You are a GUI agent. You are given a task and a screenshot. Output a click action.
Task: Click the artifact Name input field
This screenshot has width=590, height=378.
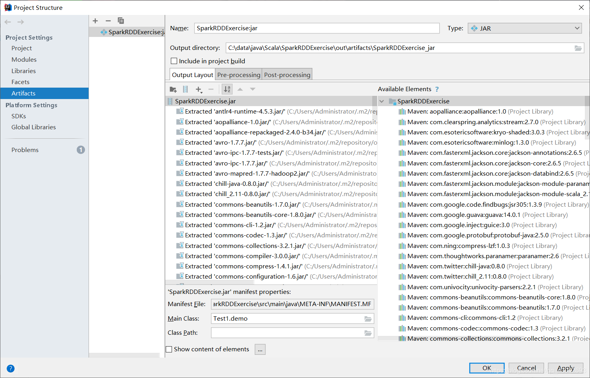tap(317, 28)
